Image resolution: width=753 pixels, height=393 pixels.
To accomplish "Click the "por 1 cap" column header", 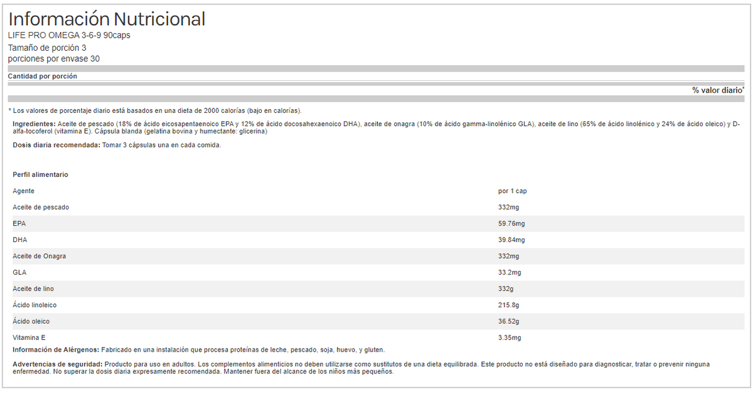I will [x=511, y=191].
